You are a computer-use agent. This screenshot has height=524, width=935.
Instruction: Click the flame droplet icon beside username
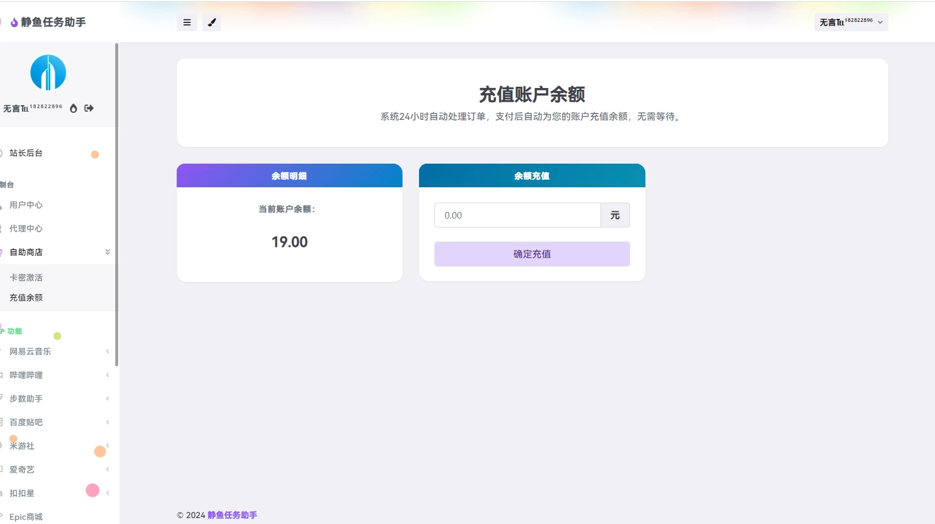73,108
